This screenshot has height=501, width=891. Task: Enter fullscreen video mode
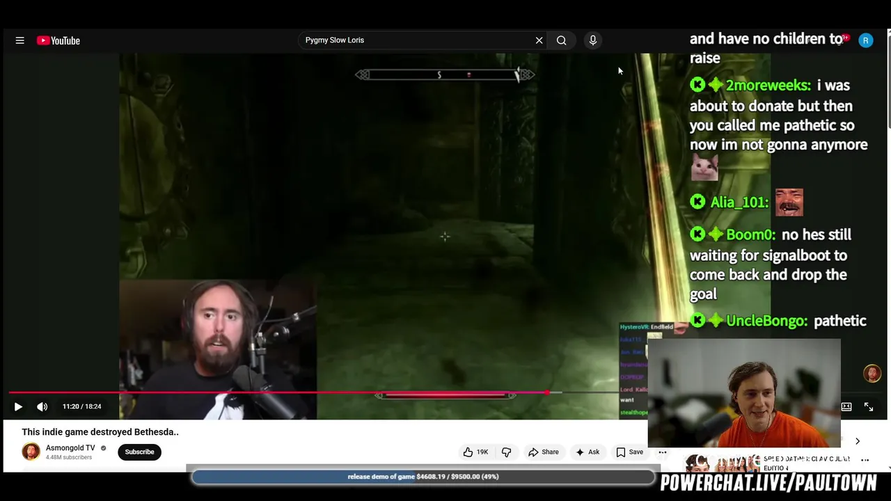coord(869,406)
